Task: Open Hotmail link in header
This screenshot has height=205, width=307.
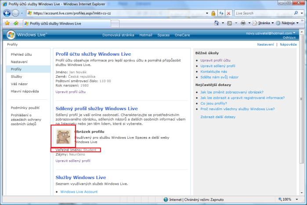Action: click(x=146, y=35)
